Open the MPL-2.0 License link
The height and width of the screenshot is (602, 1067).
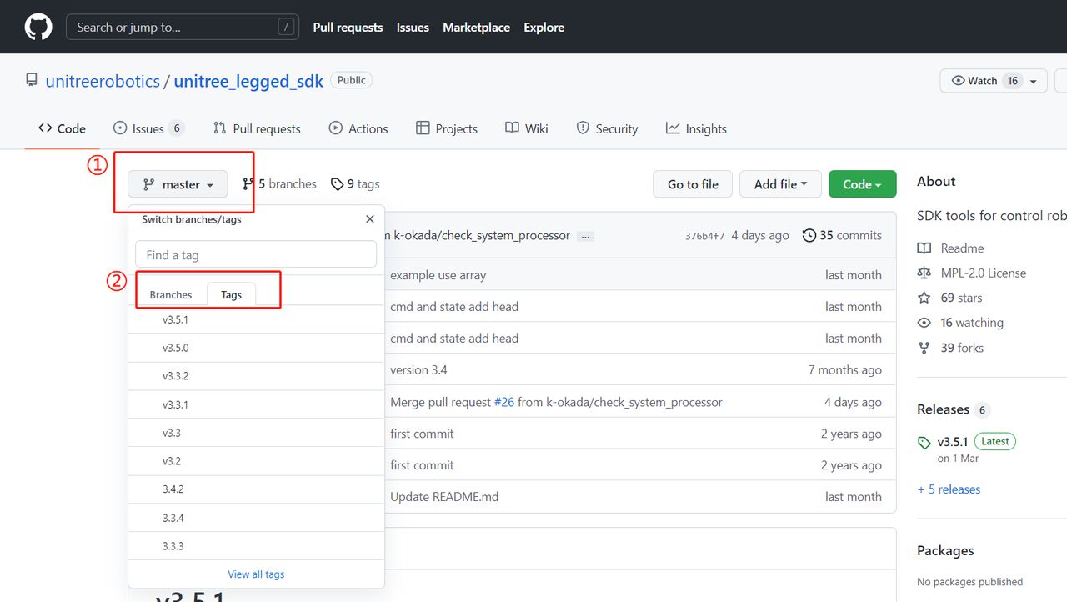point(972,273)
